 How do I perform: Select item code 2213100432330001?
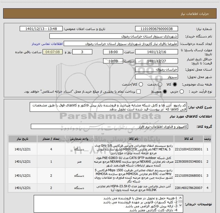189,149
